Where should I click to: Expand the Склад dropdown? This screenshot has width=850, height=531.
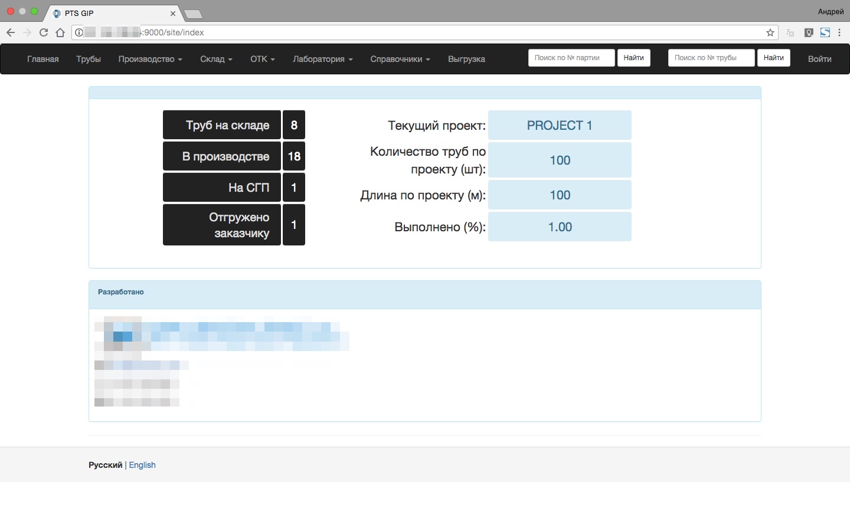216,59
